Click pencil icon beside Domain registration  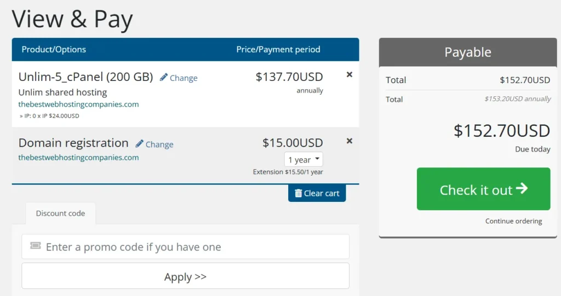pyautogui.click(x=140, y=144)
